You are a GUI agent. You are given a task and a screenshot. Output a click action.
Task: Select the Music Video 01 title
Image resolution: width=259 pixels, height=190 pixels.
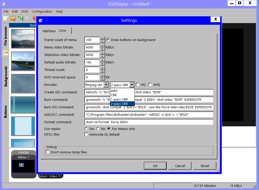(50, 176)
